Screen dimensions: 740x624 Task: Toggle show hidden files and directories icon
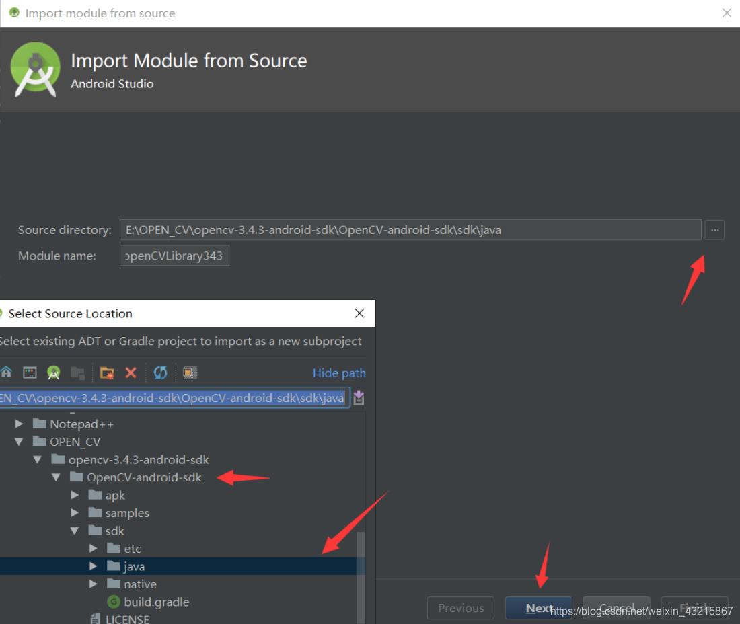click(190, 373)
